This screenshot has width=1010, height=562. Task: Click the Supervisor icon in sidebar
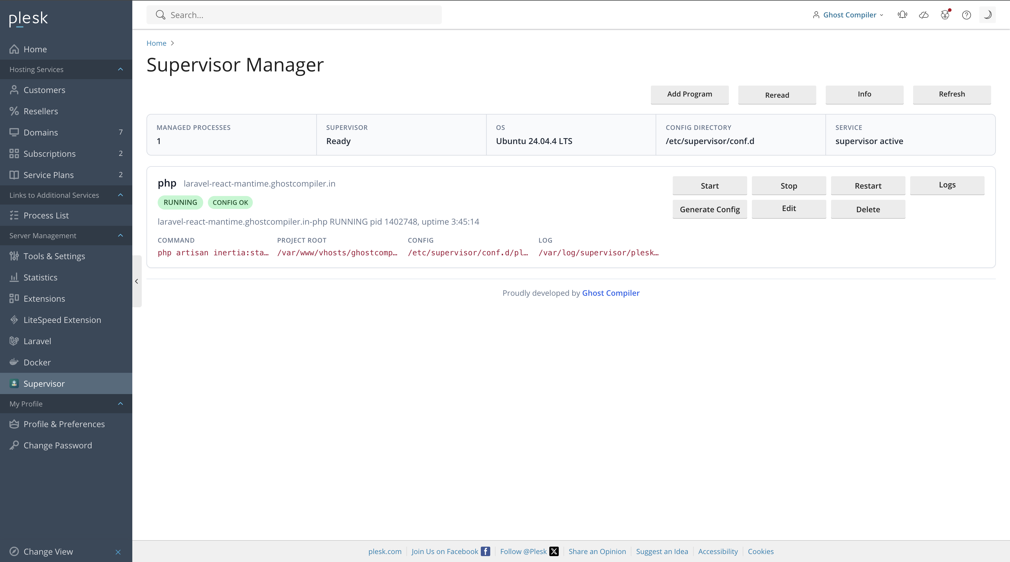[14, 383]
